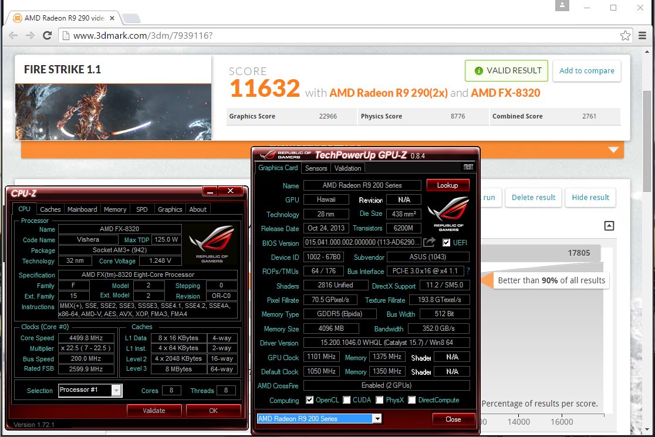Close the AMD Radeon R9 290 tab
This screenshot has height=437, width=655.
[112, 18]
